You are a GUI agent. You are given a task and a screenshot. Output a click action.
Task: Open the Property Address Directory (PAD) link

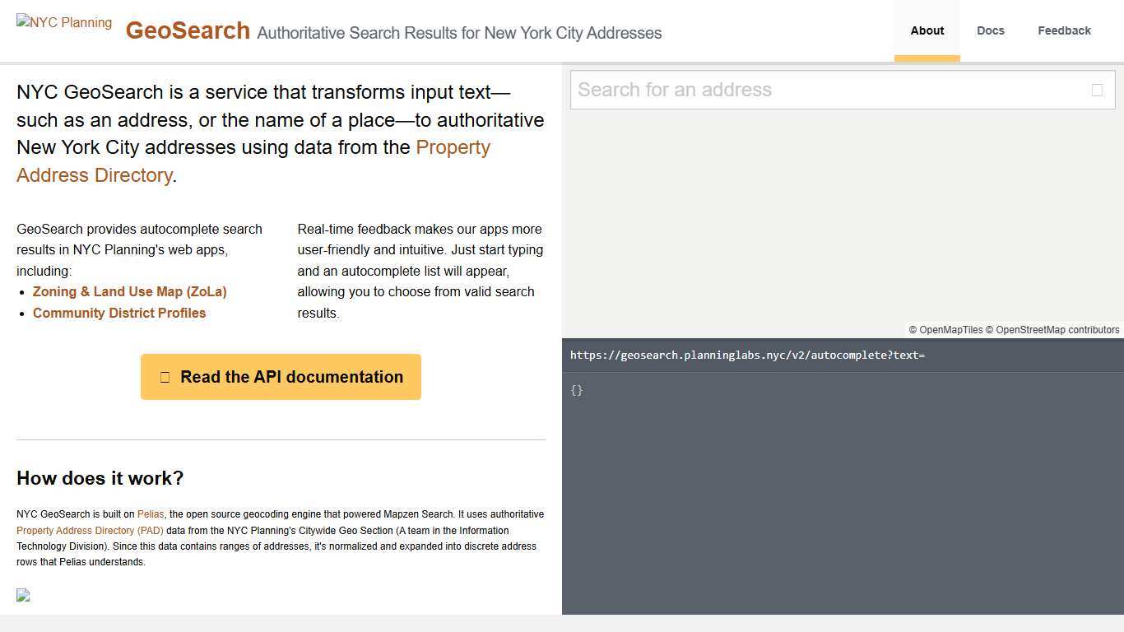coord(90,531)
